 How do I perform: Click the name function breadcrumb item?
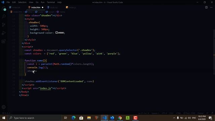(x=61, y=12)
